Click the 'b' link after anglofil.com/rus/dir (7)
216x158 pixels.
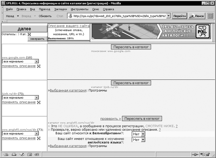(x=42, y=130)
